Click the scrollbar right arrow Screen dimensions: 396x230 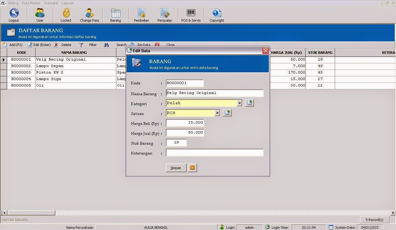click(x=393, y=213)
